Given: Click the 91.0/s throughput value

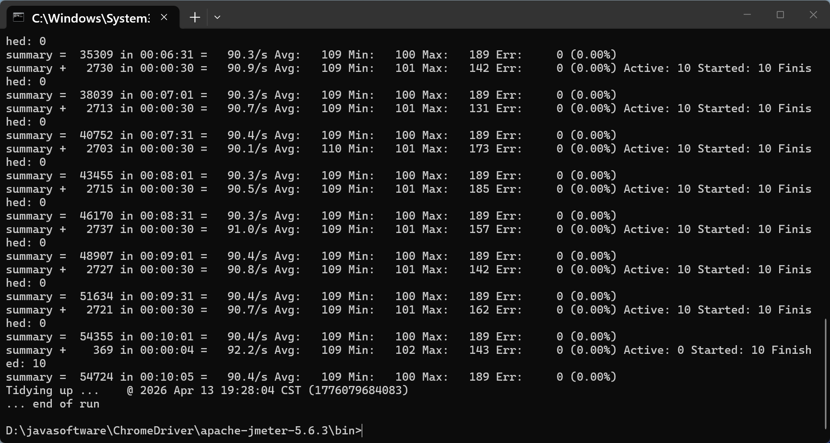Looking at the screenshot, I should pyautogui.click(x=248, y=229).
